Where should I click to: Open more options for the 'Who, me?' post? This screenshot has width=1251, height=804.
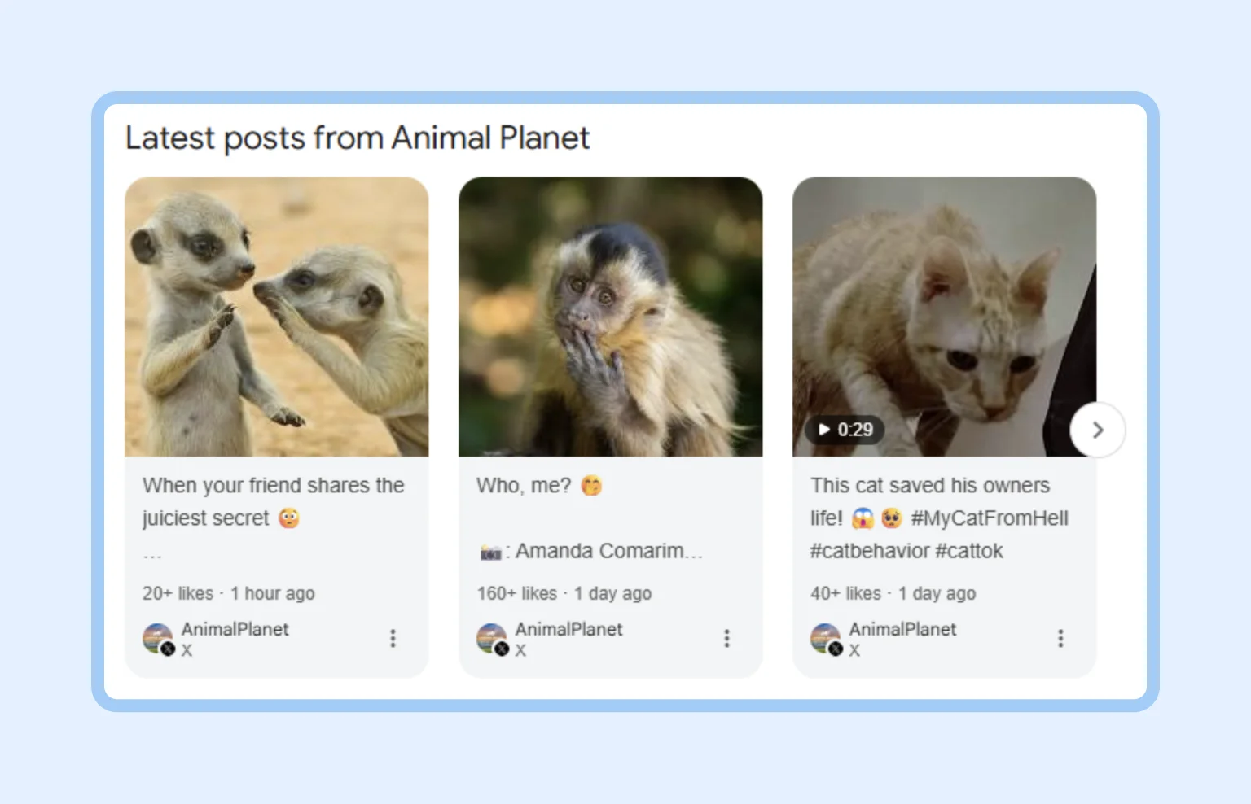click(726, 639)
